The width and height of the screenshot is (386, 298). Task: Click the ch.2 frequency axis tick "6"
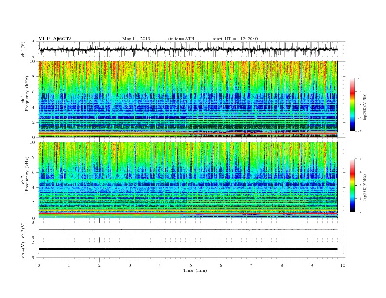[34, 172]
